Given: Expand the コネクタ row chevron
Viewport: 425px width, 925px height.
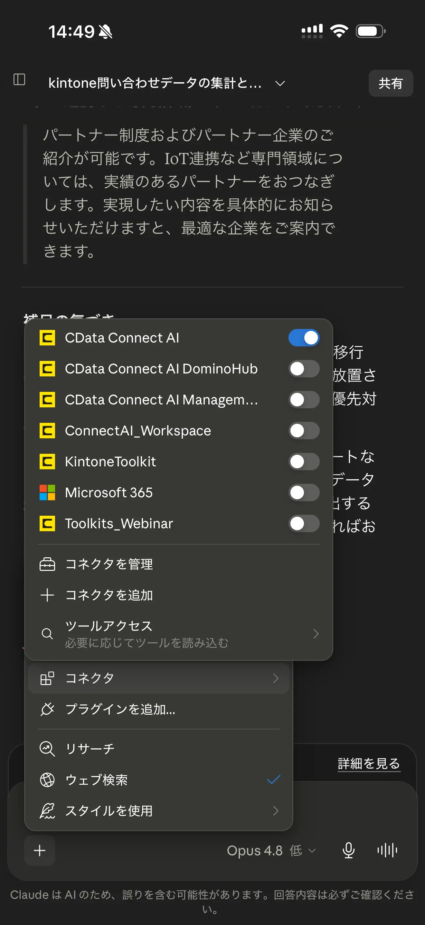Looking at the screenshot, I should (276, 678).
